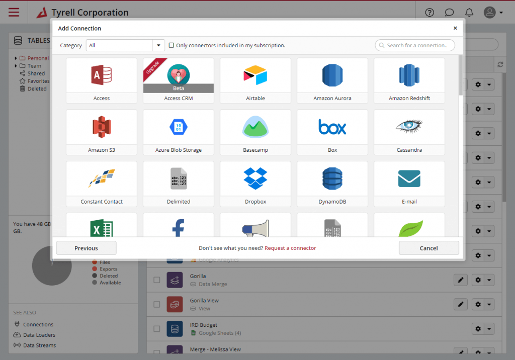Viewport: 515px width, 360px height.
Task: Open the IRD Budget row dropdown arrow
Action: 489,328
